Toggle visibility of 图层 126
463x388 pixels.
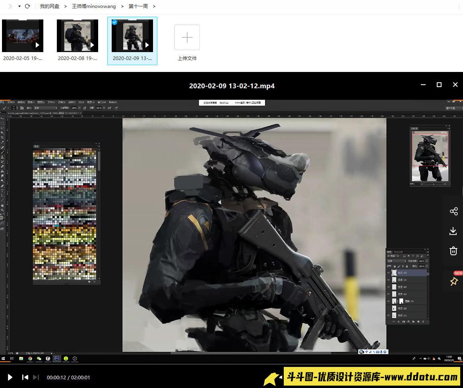[x=389, y=280]
